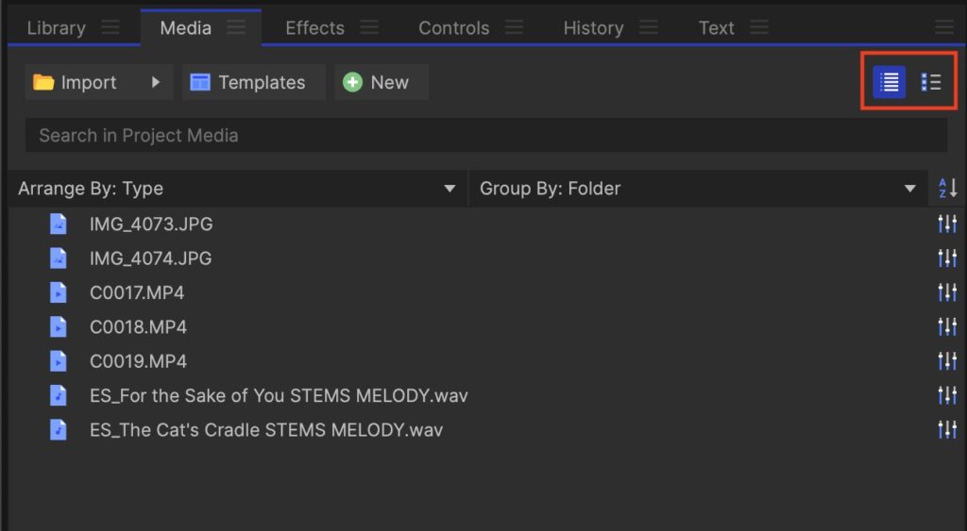
Task: Switch to the Controls tab
Action: click(x=453, y=27)
